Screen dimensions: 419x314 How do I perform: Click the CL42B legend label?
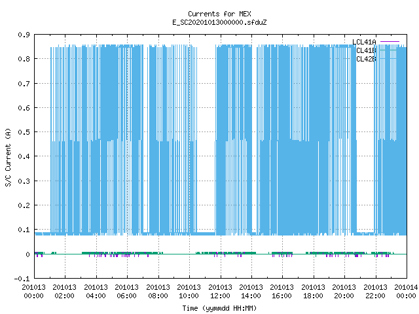tap(366, 59)
